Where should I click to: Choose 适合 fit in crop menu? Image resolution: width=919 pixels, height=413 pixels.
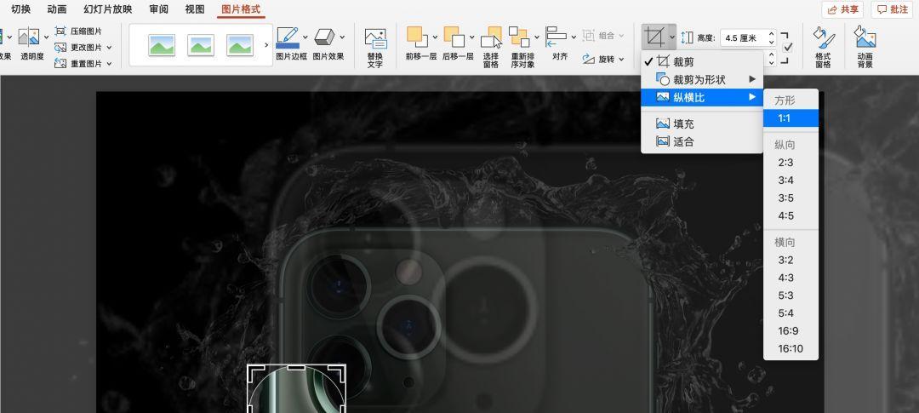pyautogui.click(x=702, y=141)
